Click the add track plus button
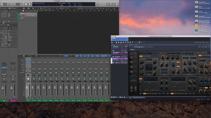The width and height of the screenshot is (211, 118). [20, 11]
